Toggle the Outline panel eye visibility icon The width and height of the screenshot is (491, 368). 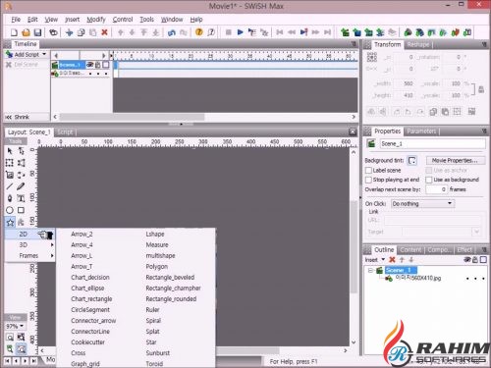click(467, 260)
